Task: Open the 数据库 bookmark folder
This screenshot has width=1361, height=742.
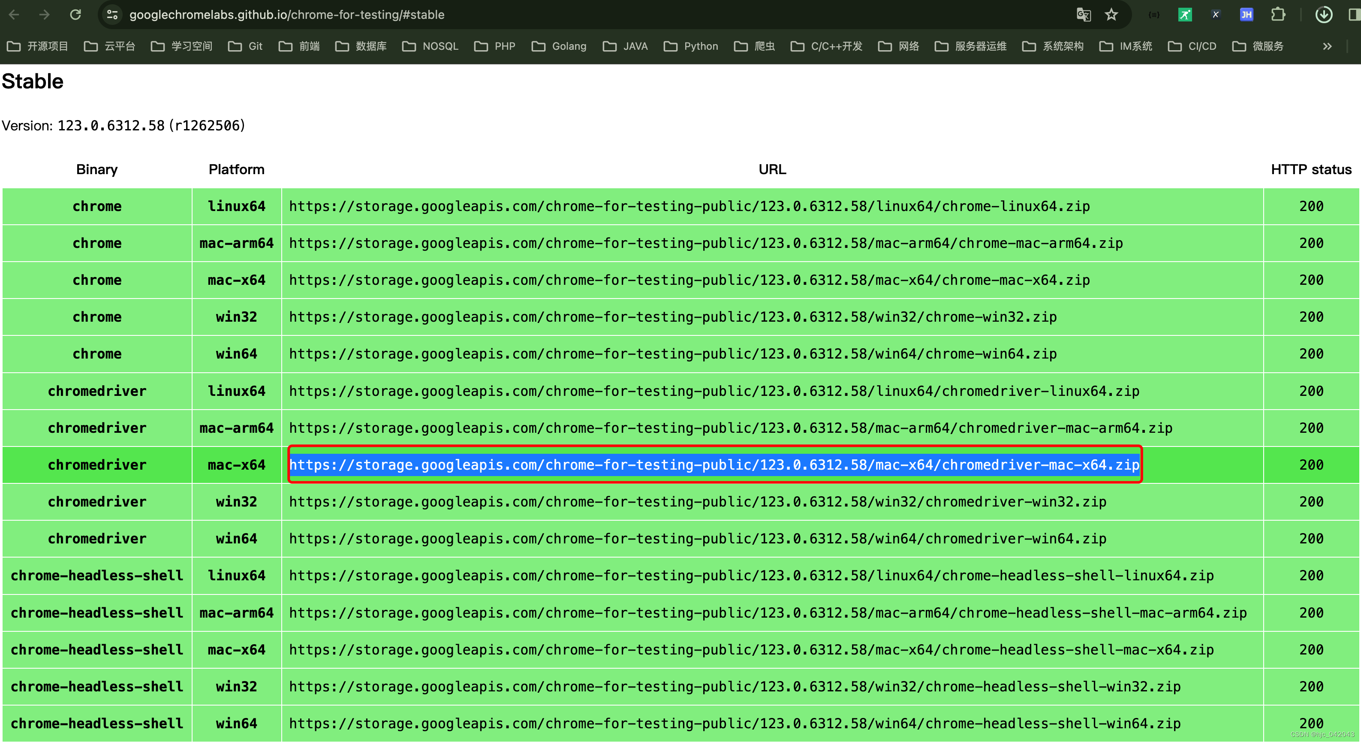Action: [x=360, y=46]
